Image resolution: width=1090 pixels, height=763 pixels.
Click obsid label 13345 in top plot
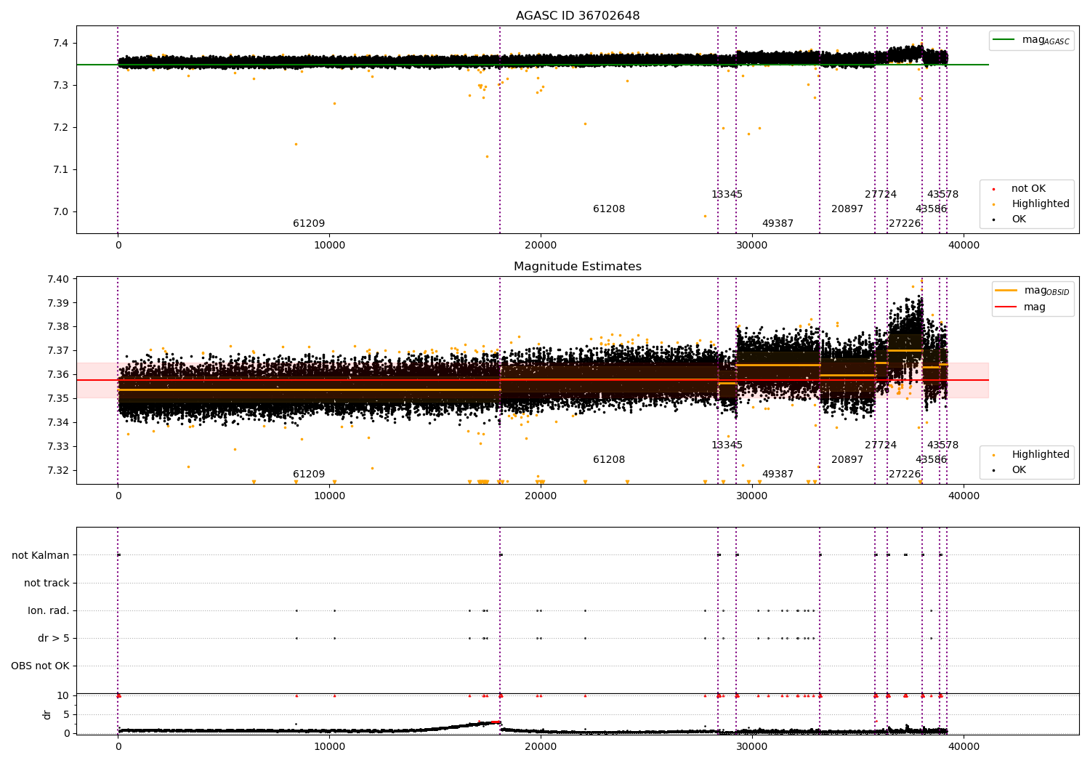coord(727,194)
